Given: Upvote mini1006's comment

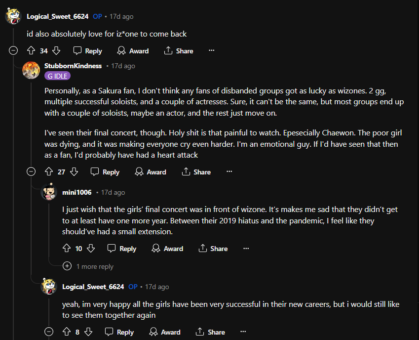Looking at the screenshot, I should pyautogui.click(x=67, y=249).
